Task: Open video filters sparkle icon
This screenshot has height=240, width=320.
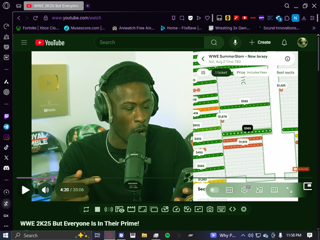Action: tap(198, 209)
